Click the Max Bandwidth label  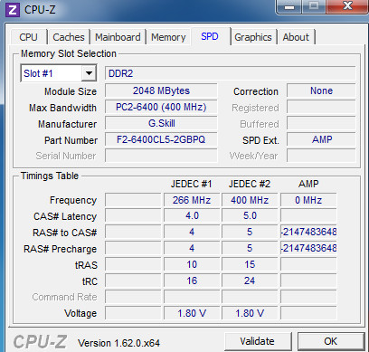[x=62, y=108]
